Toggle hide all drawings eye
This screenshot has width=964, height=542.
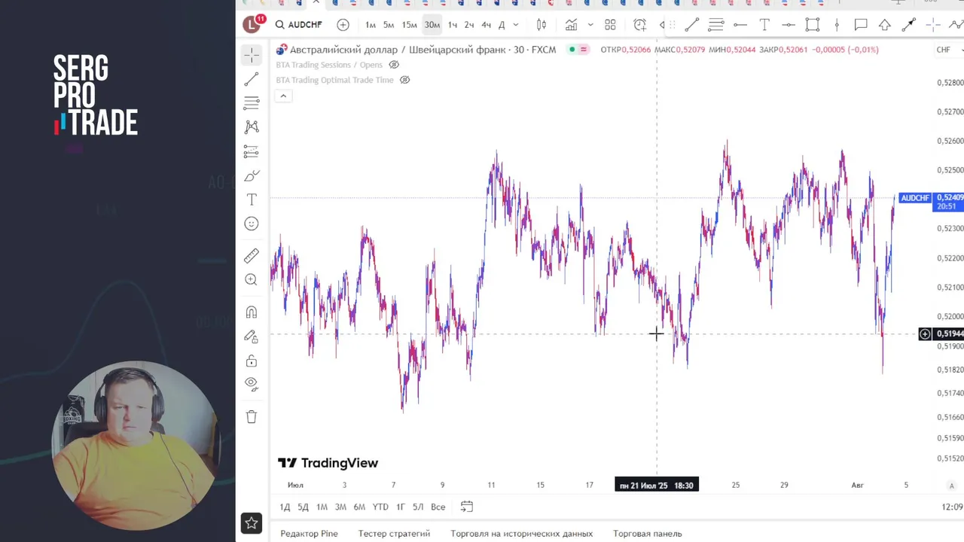point(252,385)
